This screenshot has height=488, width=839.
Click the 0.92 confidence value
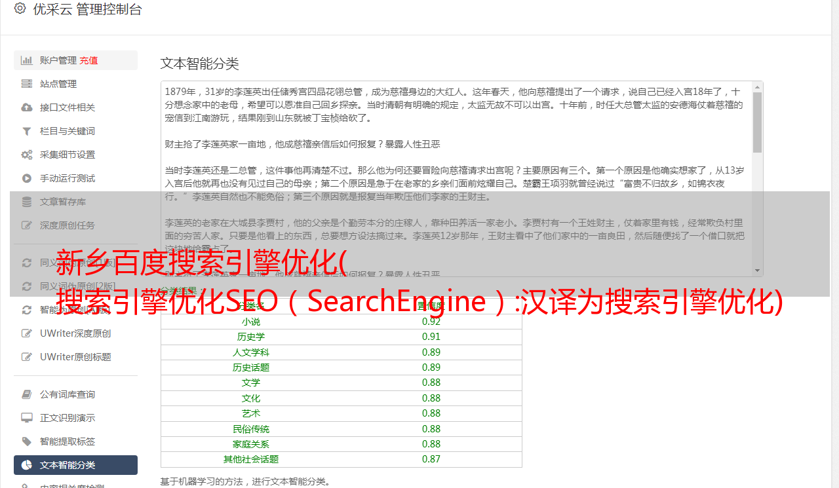point(431,322)
